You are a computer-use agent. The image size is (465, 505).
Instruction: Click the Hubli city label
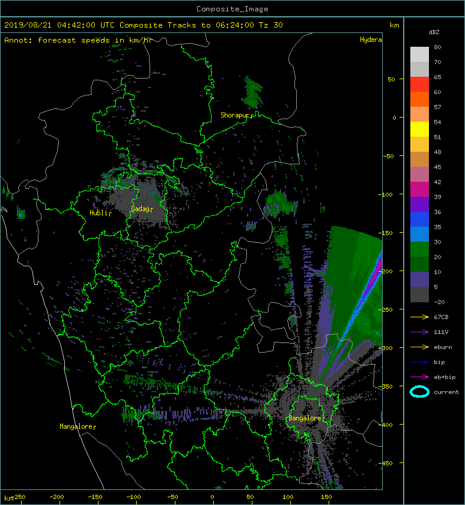[x=99, y=212]
